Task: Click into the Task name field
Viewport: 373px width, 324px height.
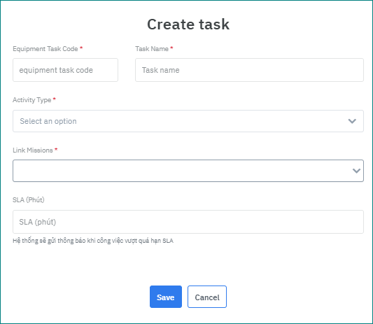Action: (249, 70)
